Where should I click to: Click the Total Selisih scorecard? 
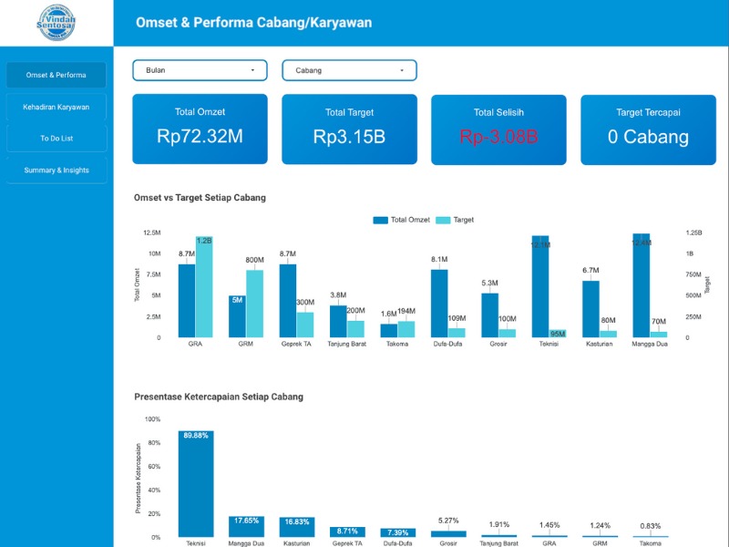tap(498, 129)
